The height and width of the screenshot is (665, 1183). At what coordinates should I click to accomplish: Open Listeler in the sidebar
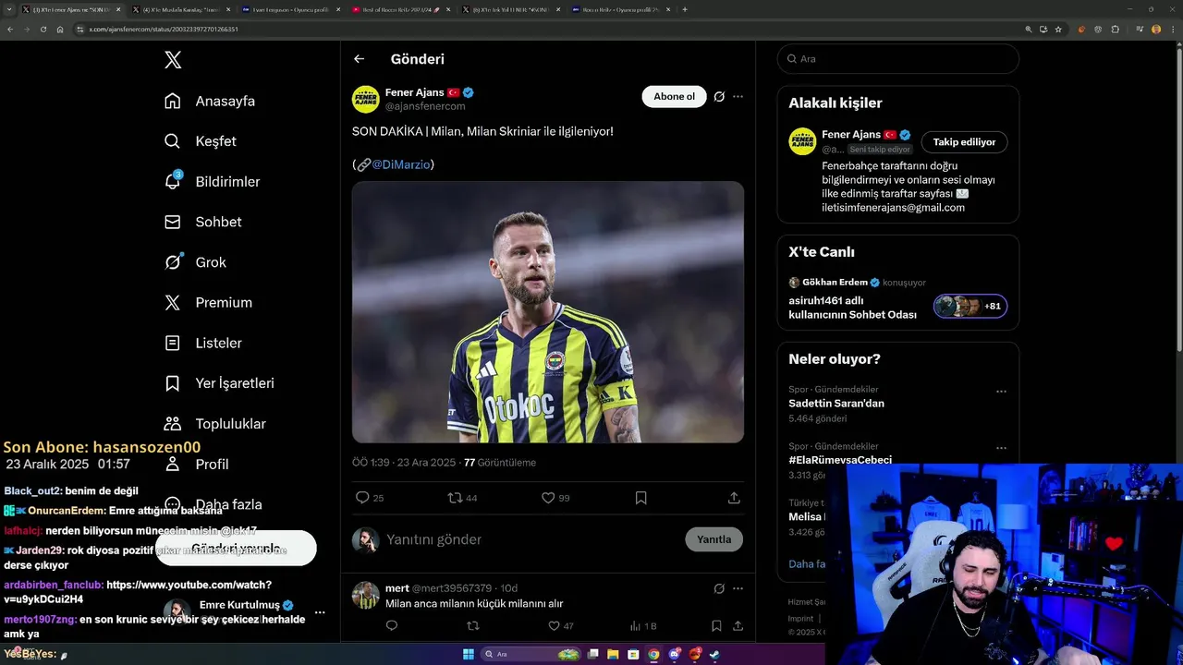tap(203, 343)
